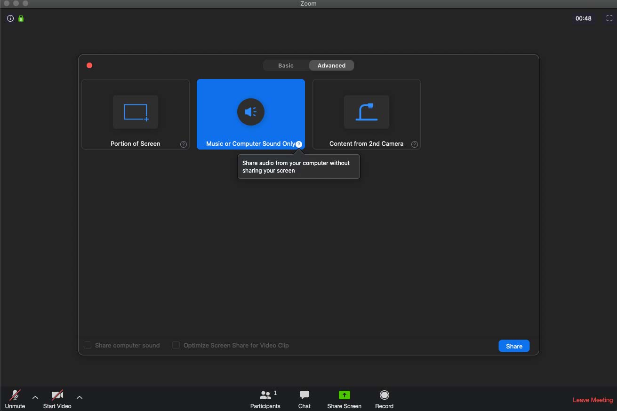Image resolution: width=617 pixels, height=411 pixels.
Task: Open help for Portion of Screen
Action: (184, 144)
